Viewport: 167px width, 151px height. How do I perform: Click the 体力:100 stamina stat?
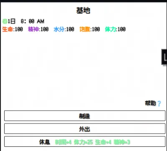coord(115,29)
